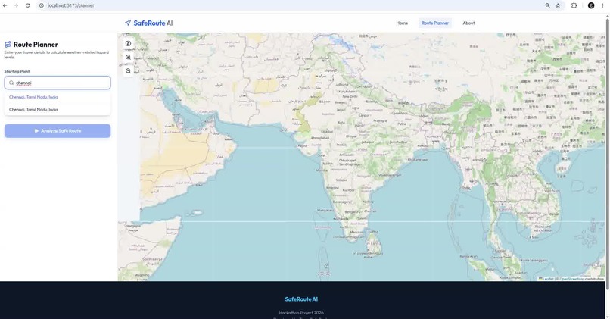Click the magnifier icon inside Starting Point field

(x=11, y=83)
